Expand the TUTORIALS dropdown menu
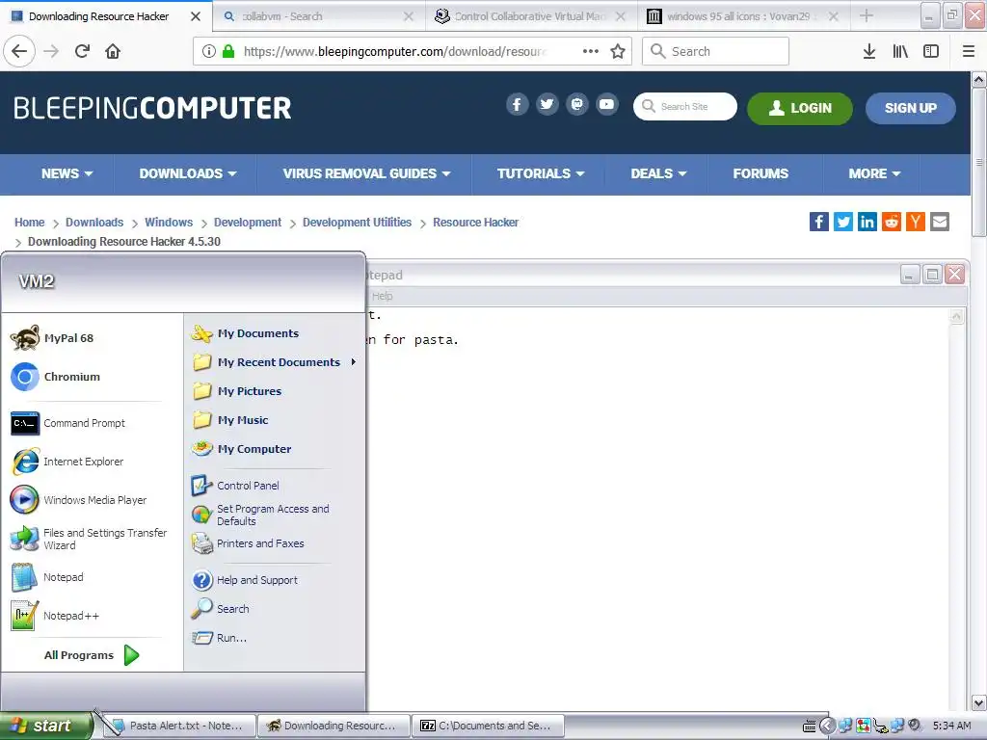The height and width of the screenshot is (740, 987). 541,173
